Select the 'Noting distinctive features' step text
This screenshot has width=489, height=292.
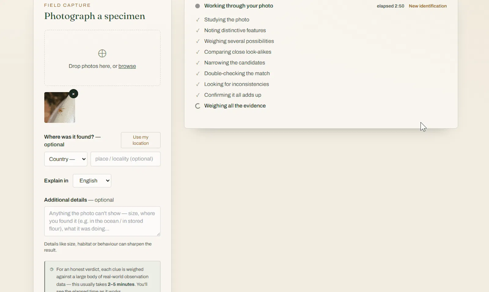235,30
